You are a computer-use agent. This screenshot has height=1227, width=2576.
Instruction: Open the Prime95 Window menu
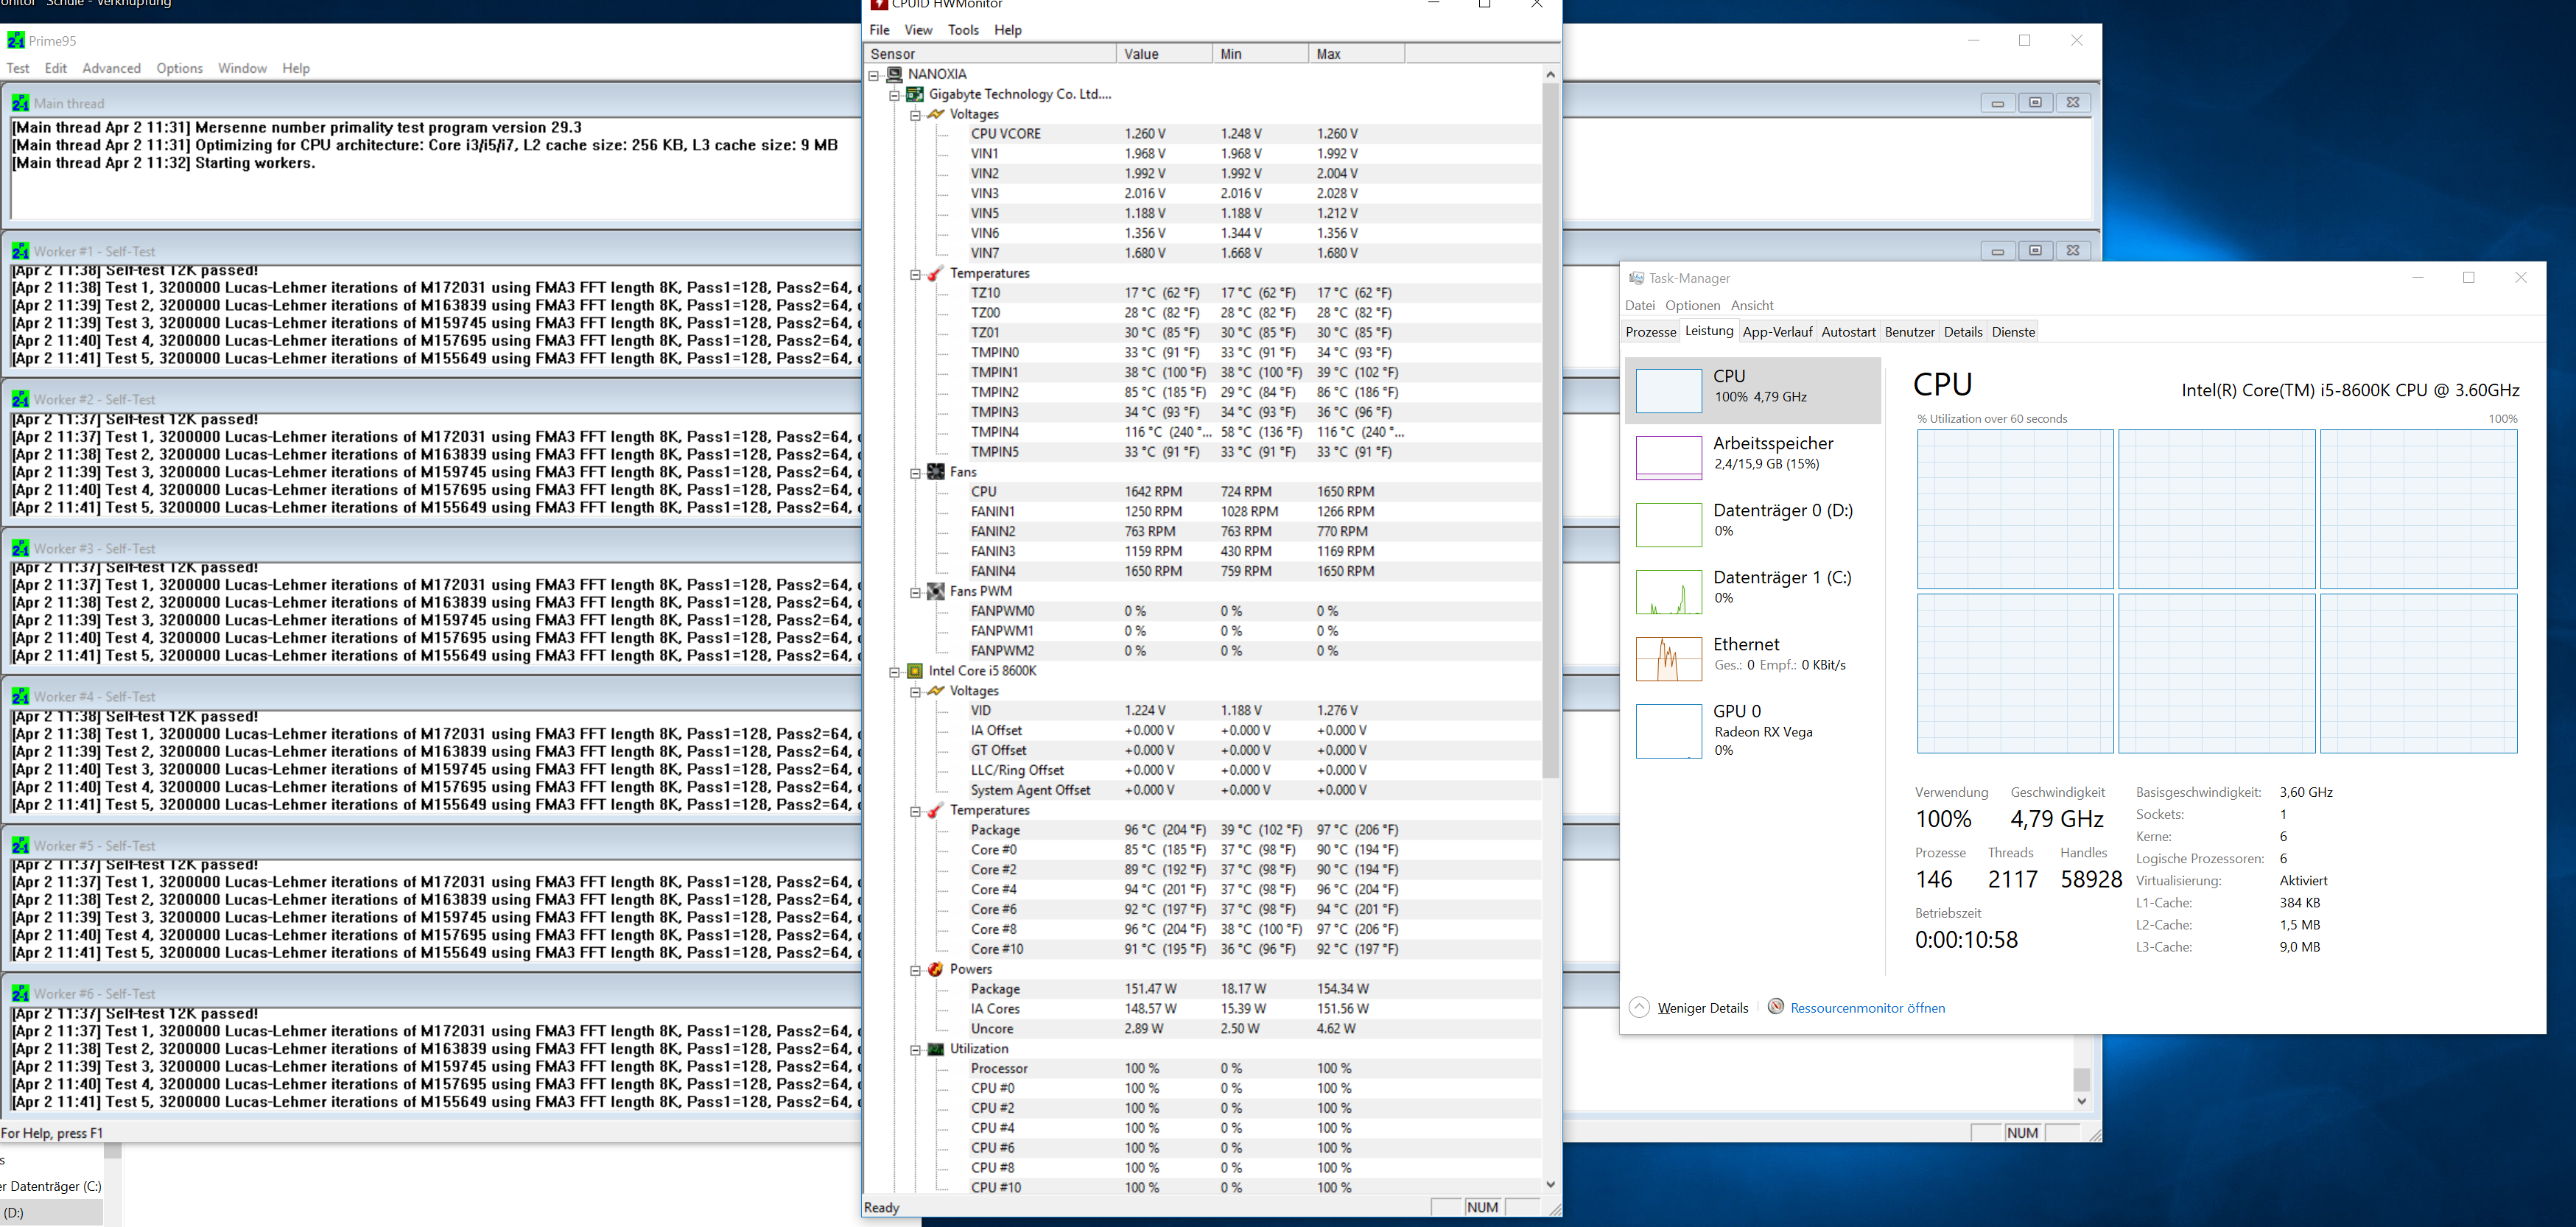(242, 68)
